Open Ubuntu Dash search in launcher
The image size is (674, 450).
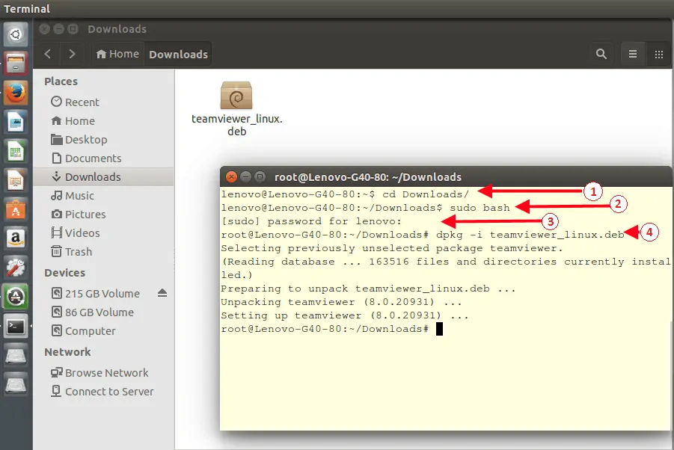[x=16, y=34]
